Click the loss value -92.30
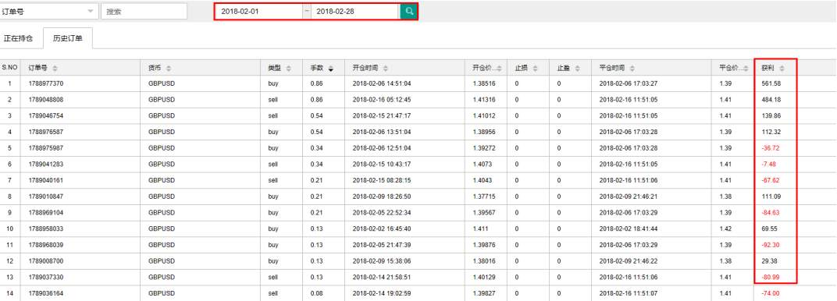The height and width of the screenshot is (301, 837). [771, 245]
